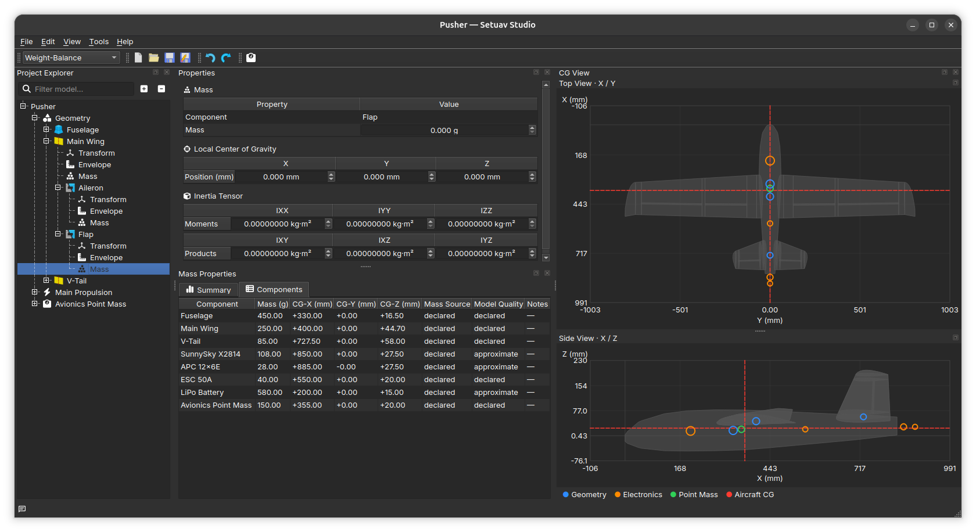Expand the Avionics Point Mass node
The height and width of the screenshot is (532, 976).
pyautogui.click(x=35, y=303)
